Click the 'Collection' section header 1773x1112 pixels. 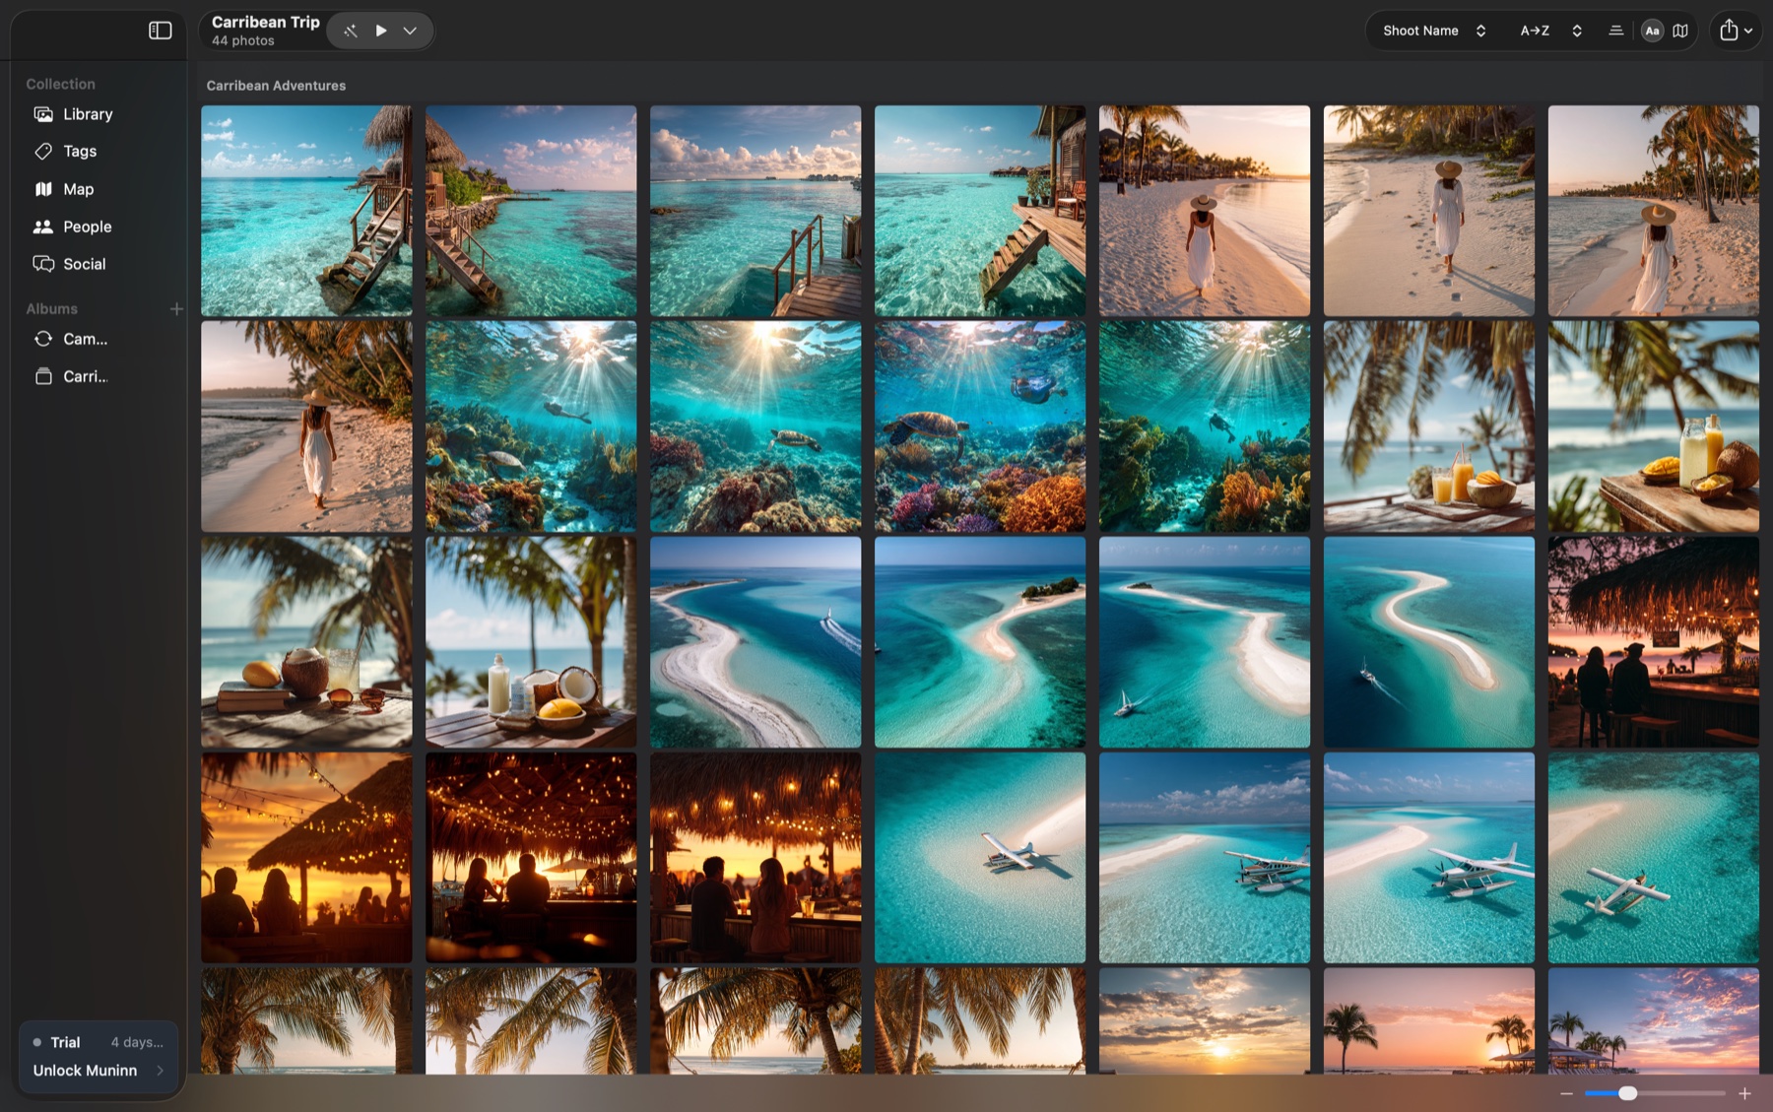(60, 85)
